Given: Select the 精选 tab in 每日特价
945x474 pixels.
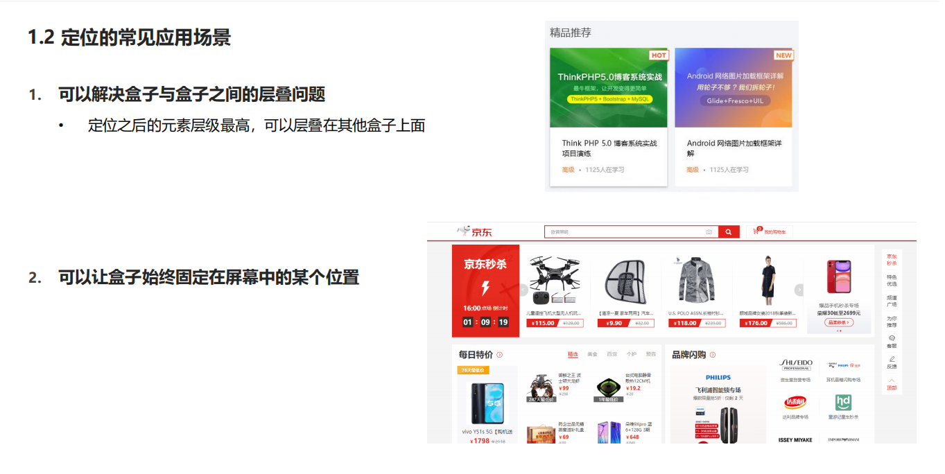Looking at the screenshot, I should [x=573, y=354].
